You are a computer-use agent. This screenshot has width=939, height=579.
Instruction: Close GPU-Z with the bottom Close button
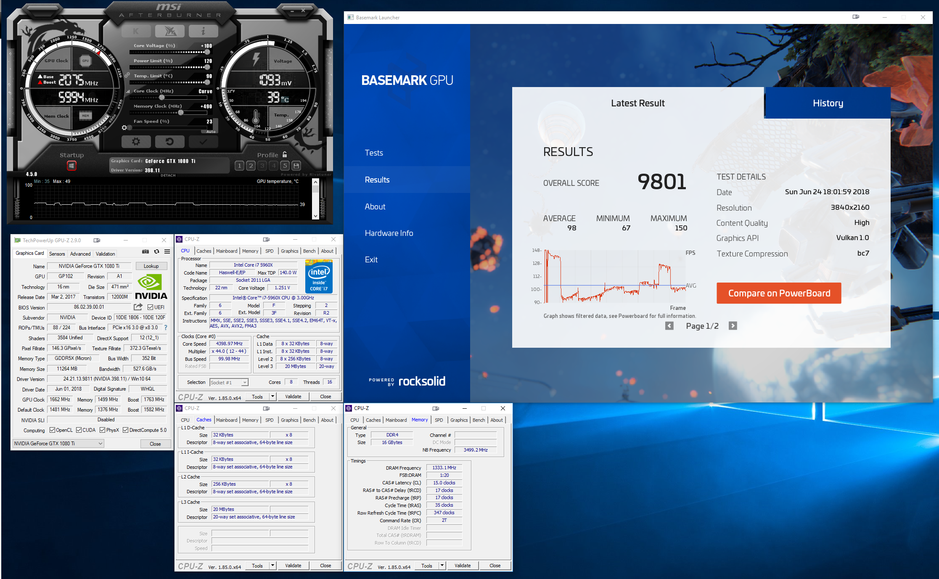tap(155, 444)
